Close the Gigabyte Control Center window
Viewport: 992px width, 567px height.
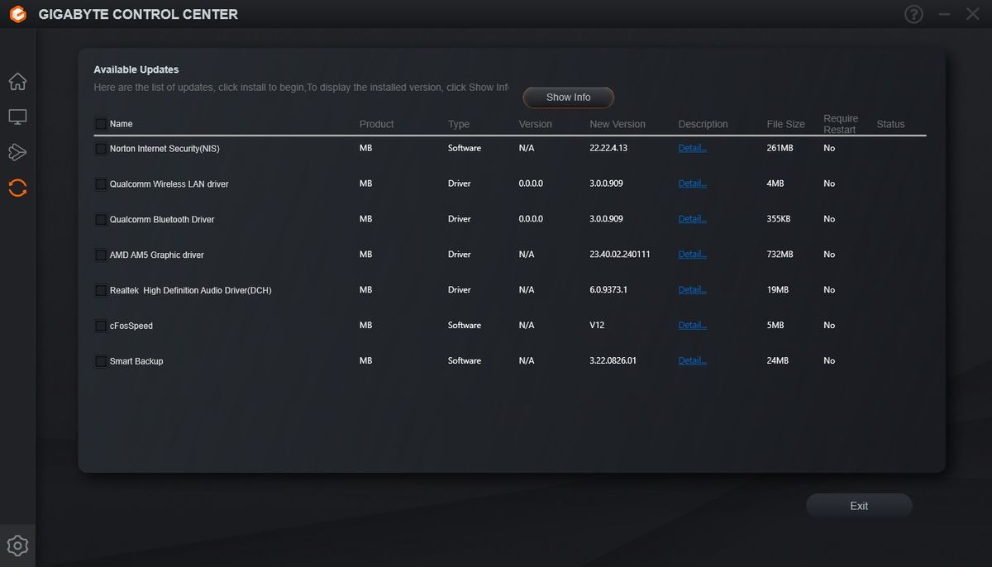[x=973, y=14]
